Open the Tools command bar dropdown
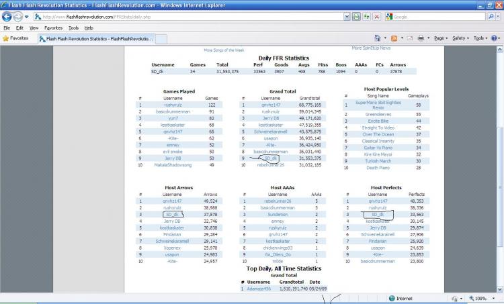 click(x=480, y=38)
